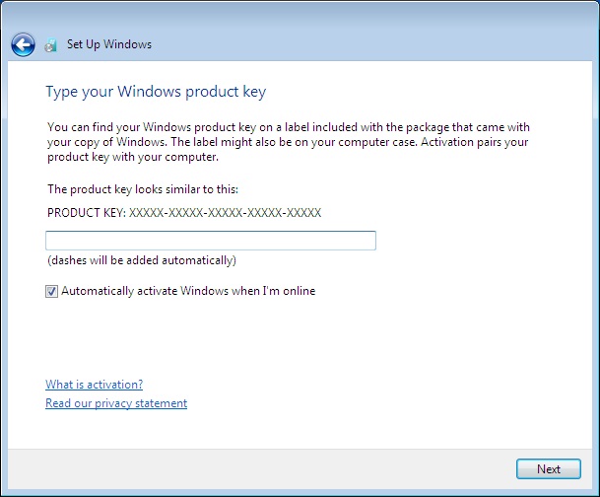Click the 'dashes will be added automatically' hint
This screenshot has height=497, width=600.
[x=141, y=261]
